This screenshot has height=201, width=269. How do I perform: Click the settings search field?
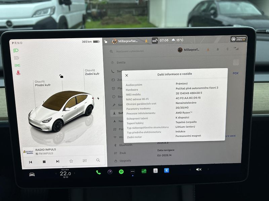point(130,51)
